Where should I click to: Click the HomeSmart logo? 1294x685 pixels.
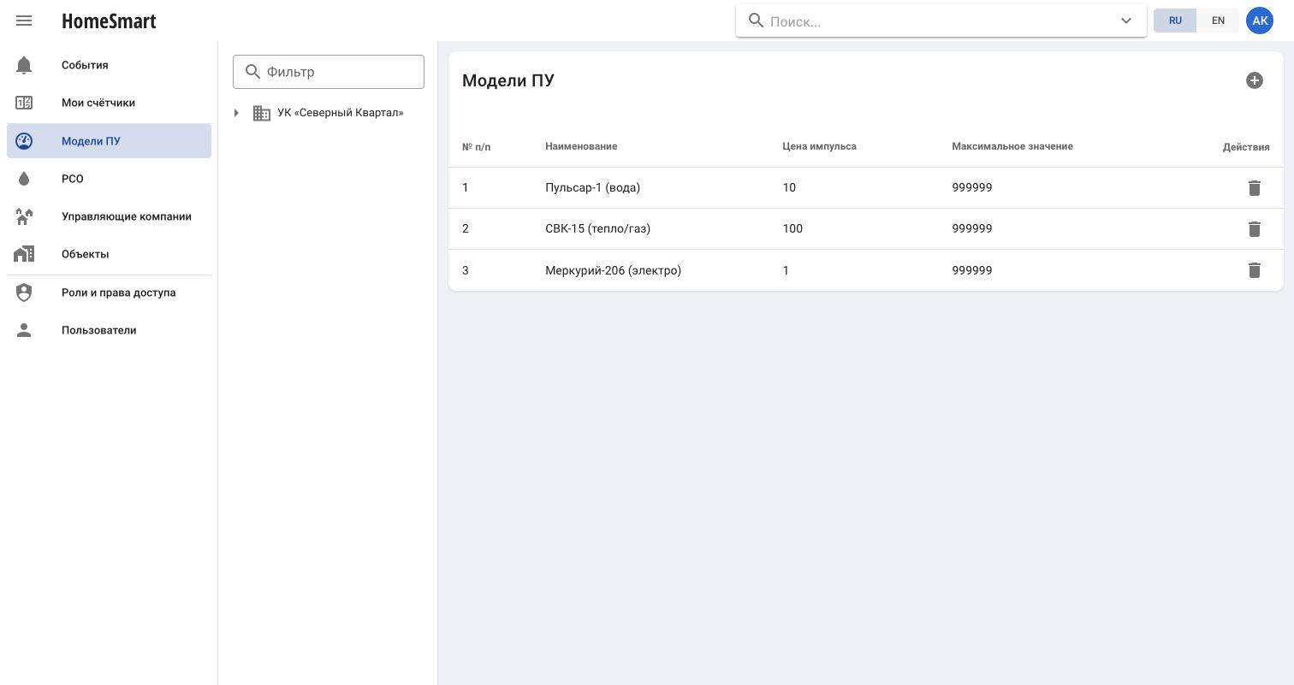point(109,21)
